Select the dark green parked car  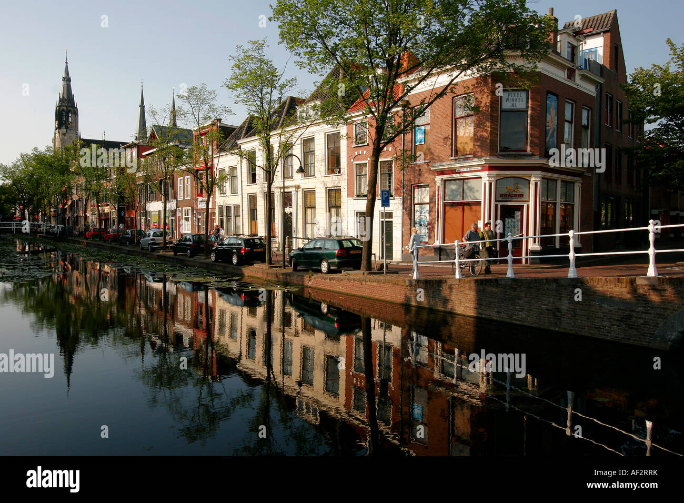click(326, 255)
